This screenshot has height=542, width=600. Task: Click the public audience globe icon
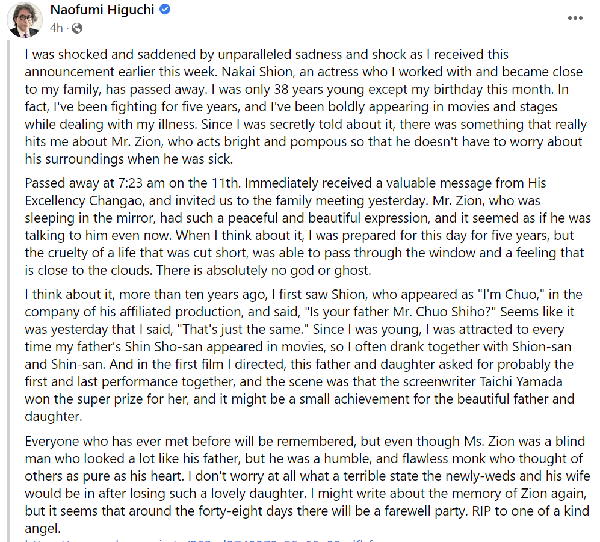[x=77, y=28]
